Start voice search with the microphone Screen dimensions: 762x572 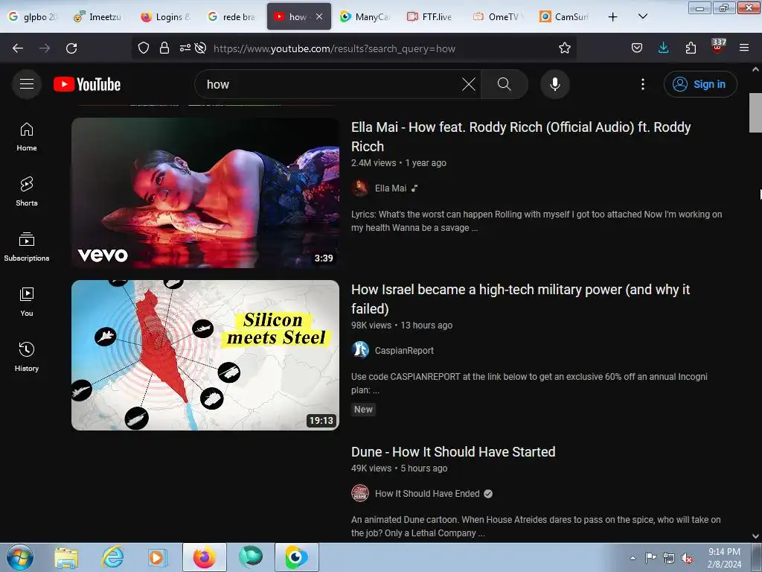[555, 84]
